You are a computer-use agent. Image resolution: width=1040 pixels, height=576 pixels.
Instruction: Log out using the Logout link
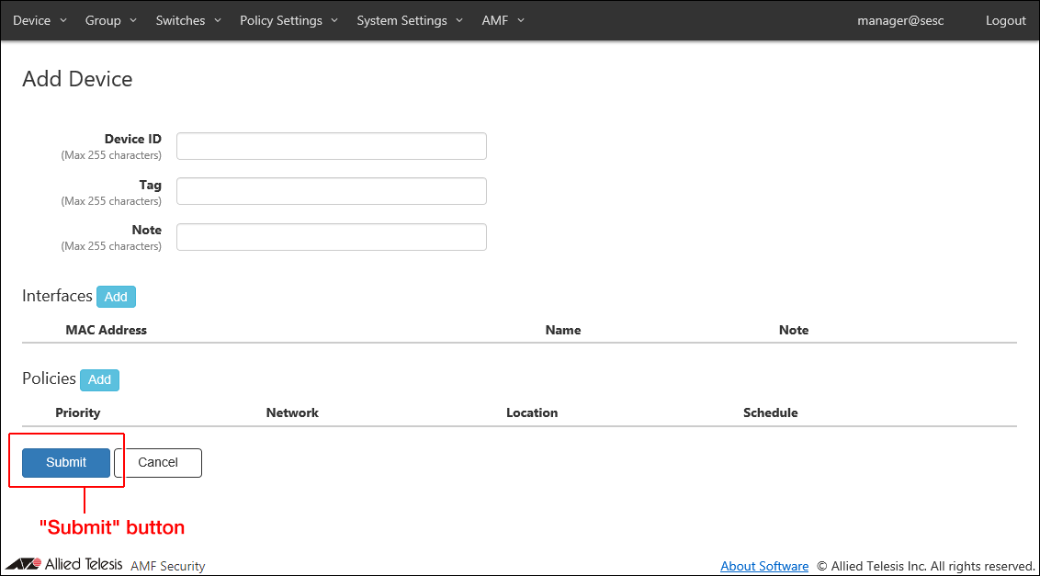[x=1005, y=20]
